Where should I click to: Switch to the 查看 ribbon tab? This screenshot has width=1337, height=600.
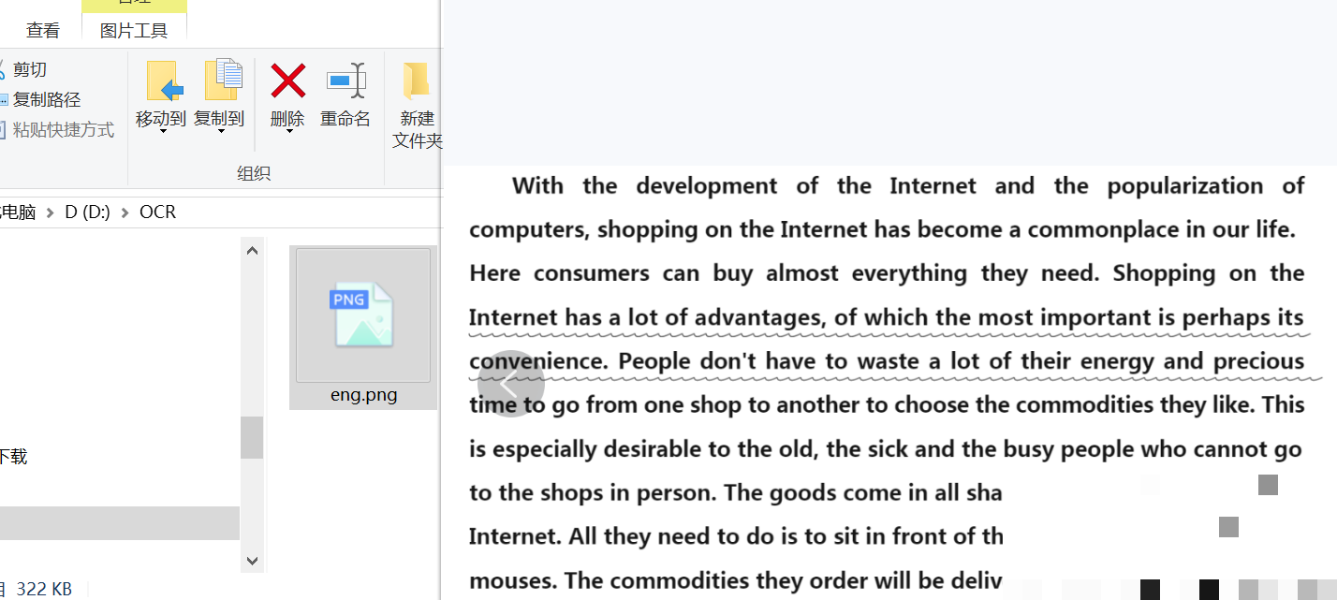(43, 30)
